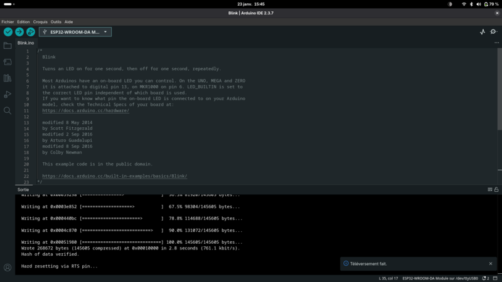This screenshot has width=502, height=282.
Task: Click the Bluetooth icon in top bar
Action: tap(471, 4)
